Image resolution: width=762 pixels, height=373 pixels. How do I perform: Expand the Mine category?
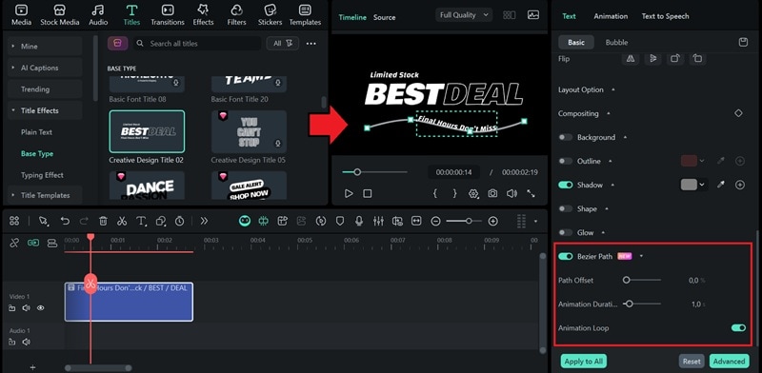tap(45, 46)
